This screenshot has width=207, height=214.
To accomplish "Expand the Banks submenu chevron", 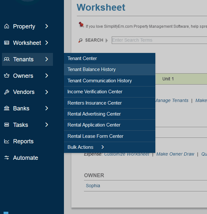I will (47, 108).
